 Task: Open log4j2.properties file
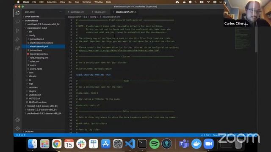click(39, 54)
